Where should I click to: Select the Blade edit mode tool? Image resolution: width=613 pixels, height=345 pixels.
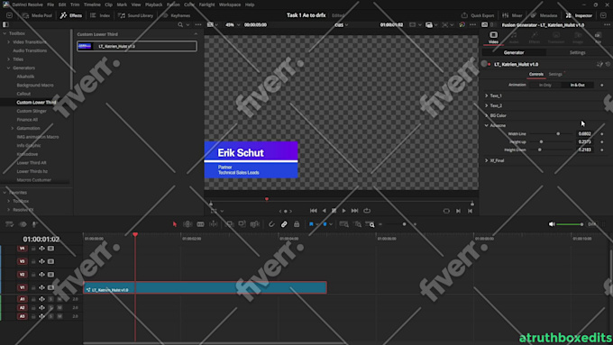(x=200, y=224)
